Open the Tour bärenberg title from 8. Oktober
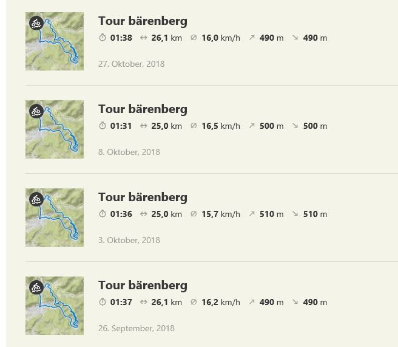This screenshot has height=347, width=398. pos(143,109)
